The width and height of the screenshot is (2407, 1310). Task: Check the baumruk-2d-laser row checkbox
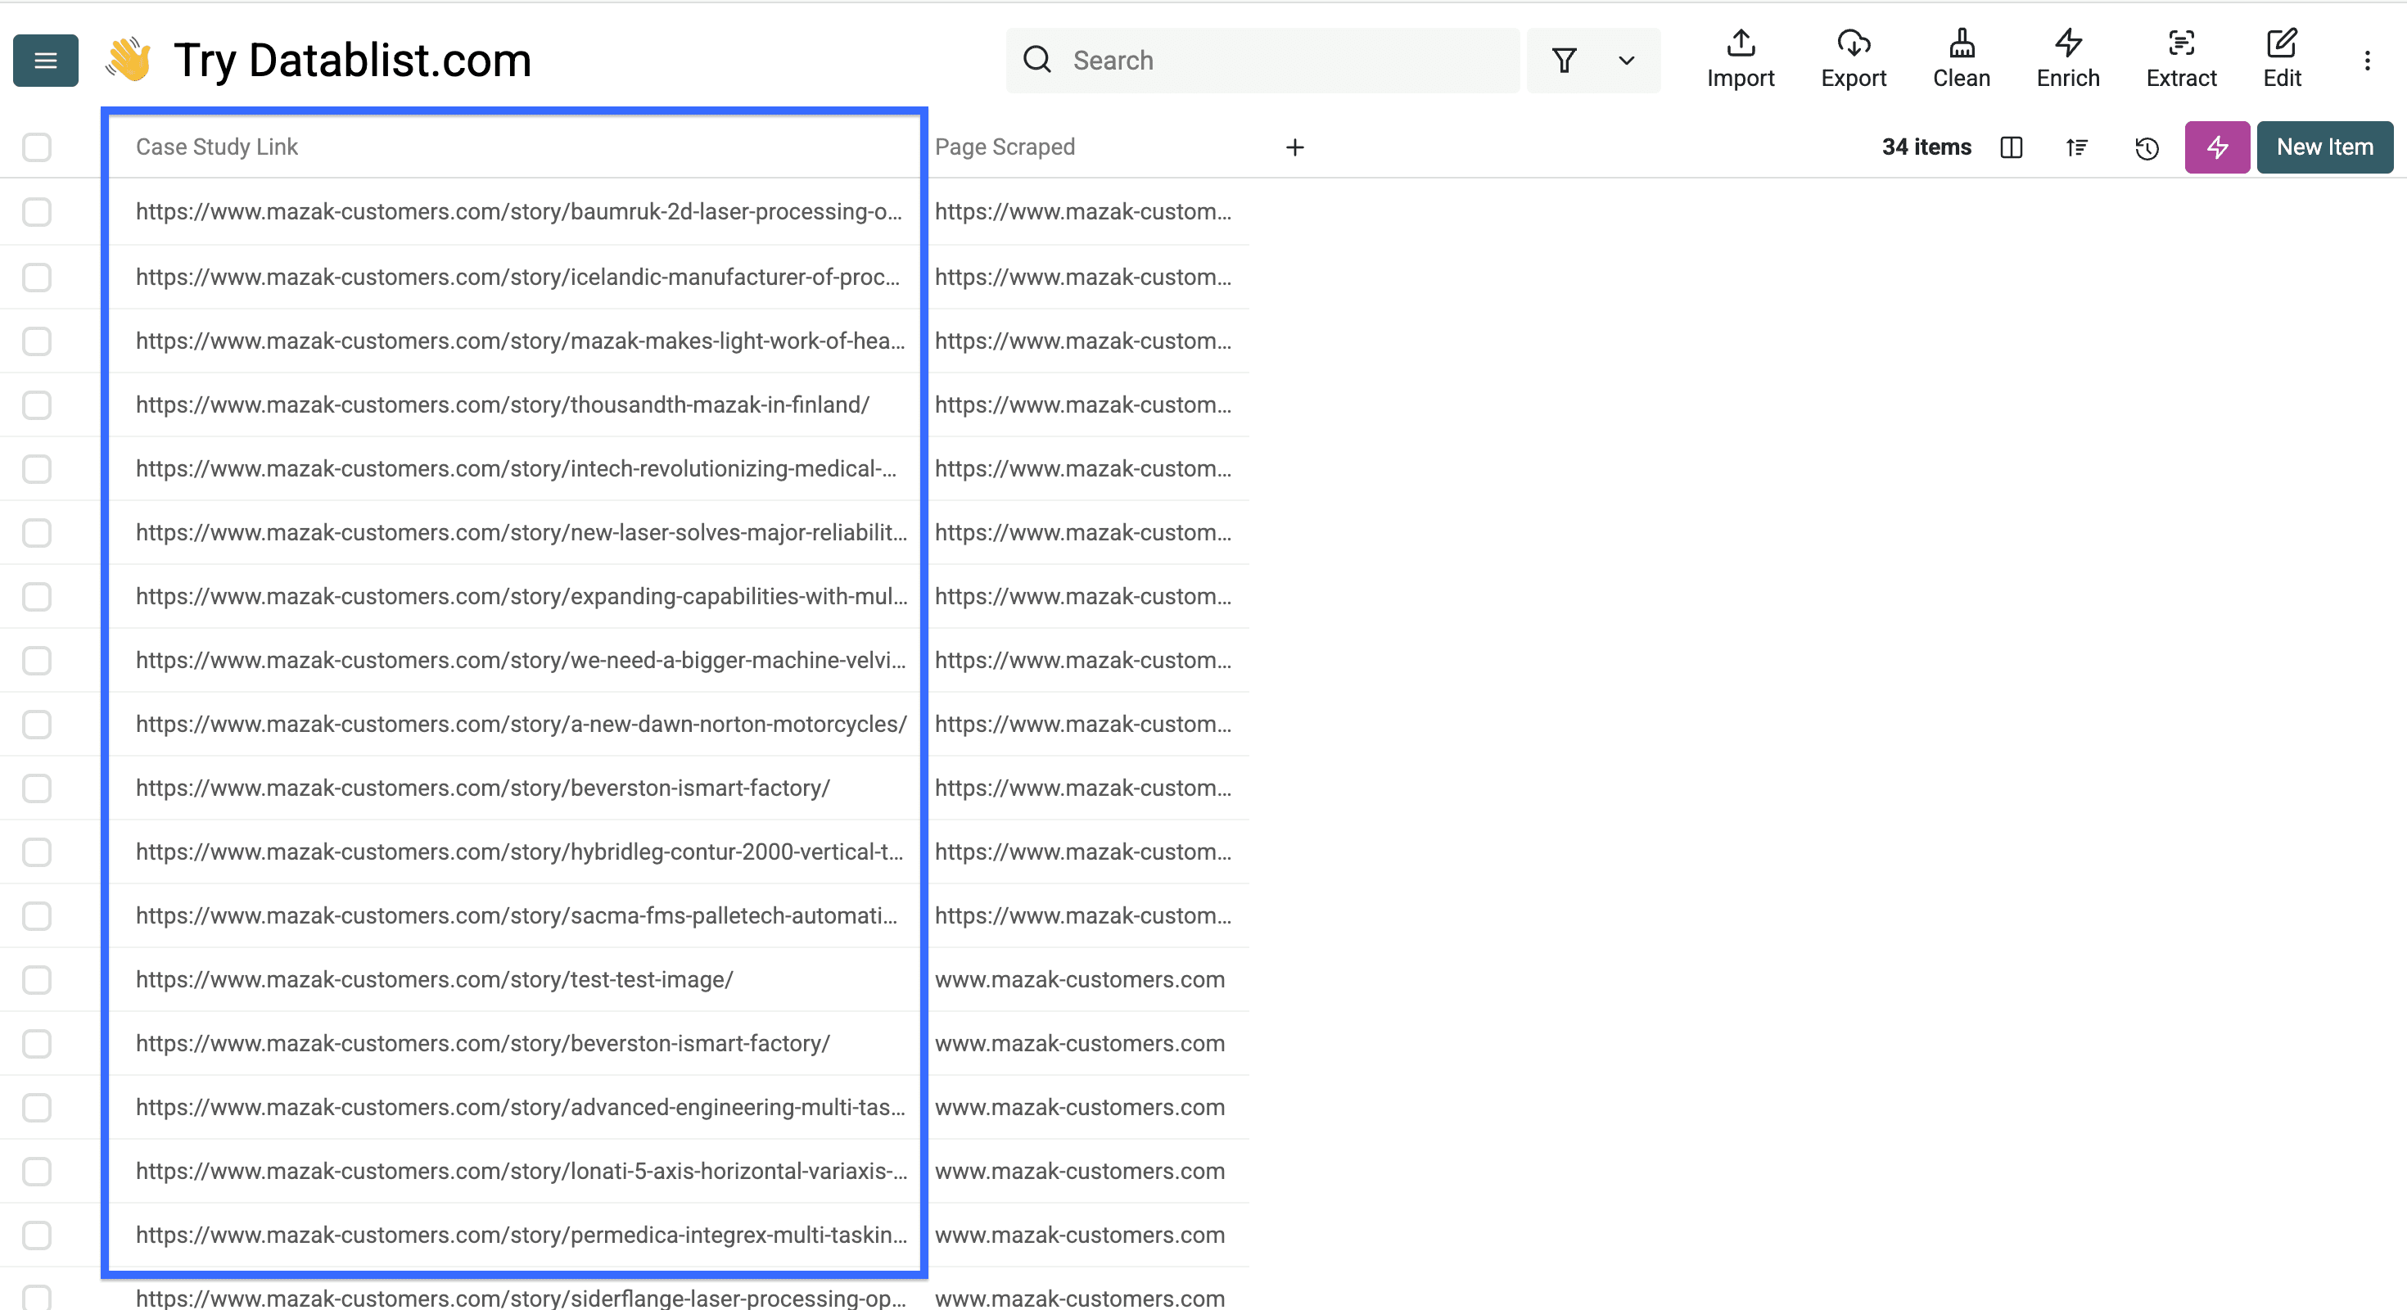[x=37, y=212]
